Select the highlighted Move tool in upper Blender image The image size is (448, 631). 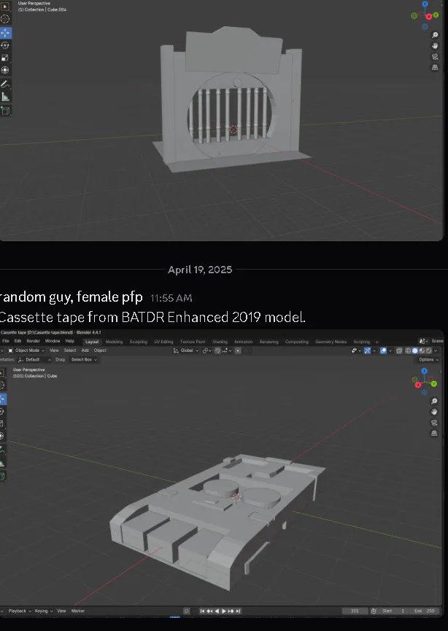pyautogui.click(x=5, y=33)
